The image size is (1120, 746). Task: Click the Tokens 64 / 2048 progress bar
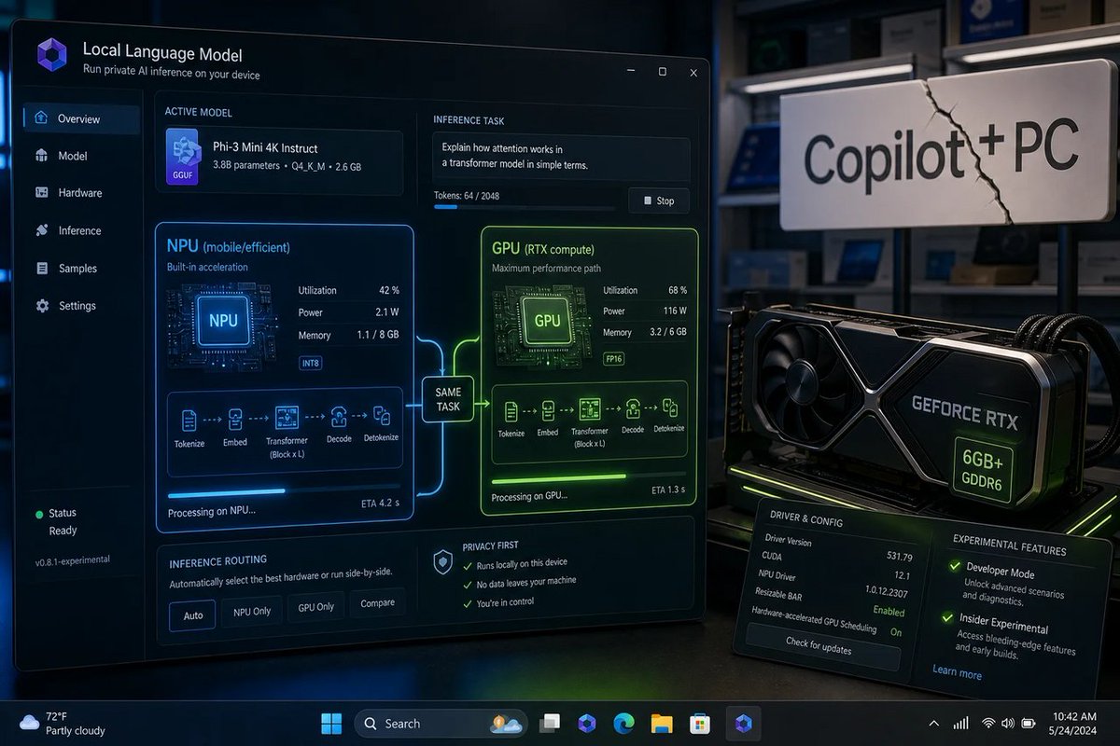coord(525,207)
